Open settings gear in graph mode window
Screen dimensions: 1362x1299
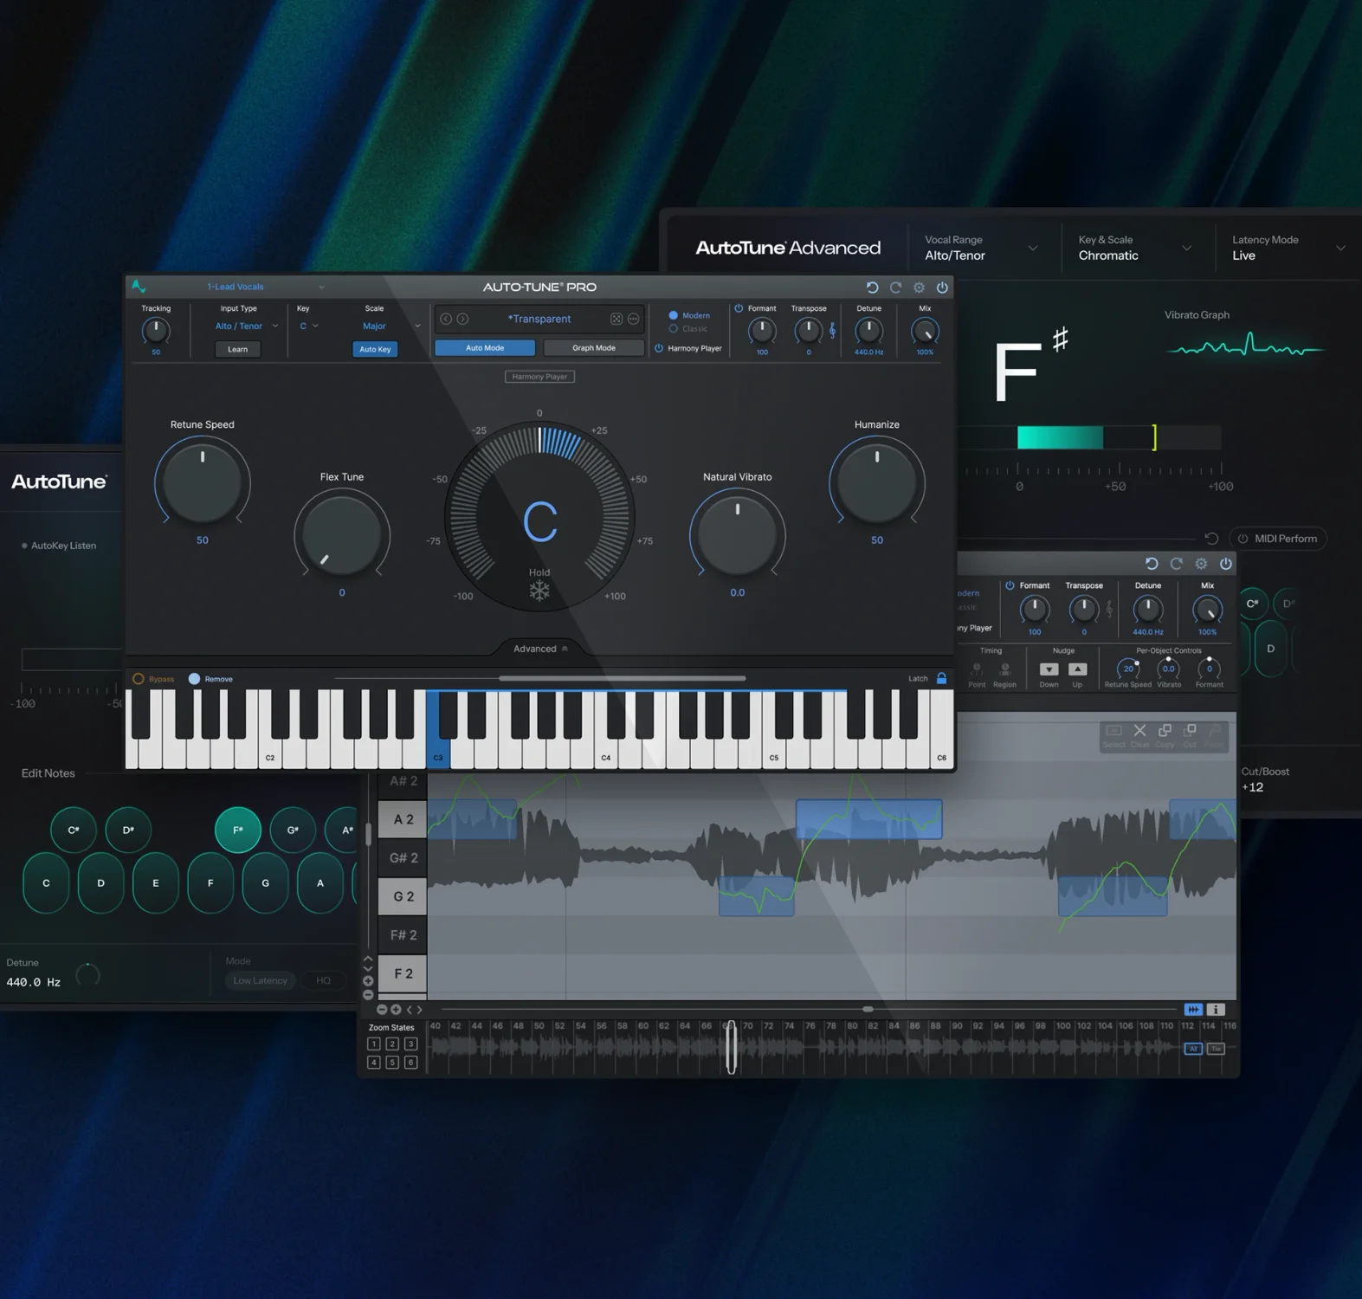(1201, 564)
